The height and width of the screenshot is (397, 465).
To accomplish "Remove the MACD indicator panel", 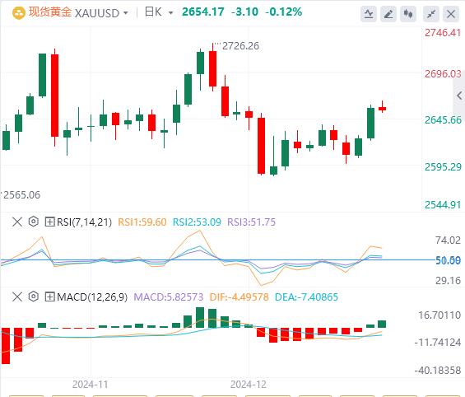I will coord(17,297).
